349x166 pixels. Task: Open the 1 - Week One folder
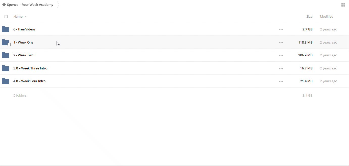23,43
